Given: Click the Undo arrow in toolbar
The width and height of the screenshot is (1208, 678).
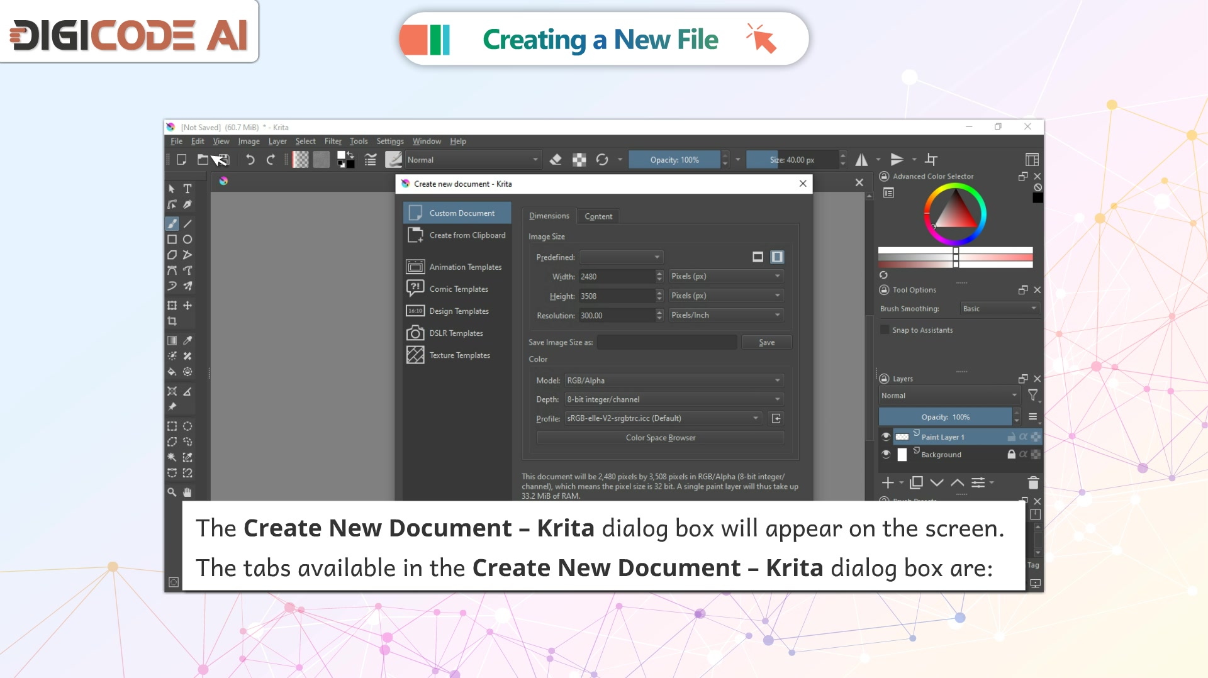Looking at the screenshot, I should (x=250, y=160).
